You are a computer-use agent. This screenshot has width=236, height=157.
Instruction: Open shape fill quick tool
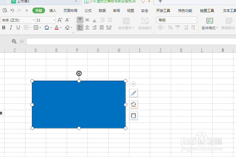coord(133,104)
